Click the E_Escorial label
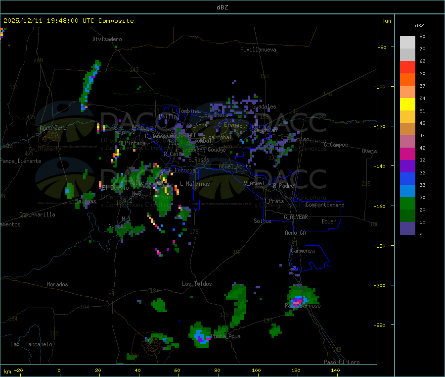445x377 pixels. (x=183, y=170)
